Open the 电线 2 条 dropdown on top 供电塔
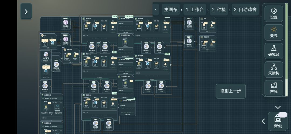 [x=126, y=23]
